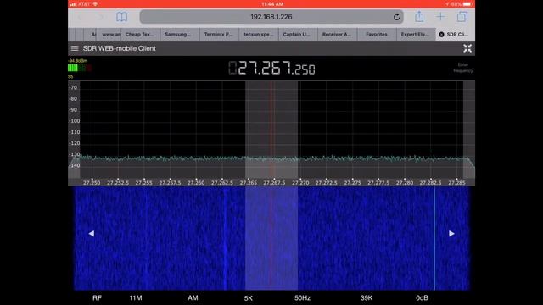Reload the page with refresh icon
Image resolution: width=543 pixels, height=305 pixels.
pos(396,17)
